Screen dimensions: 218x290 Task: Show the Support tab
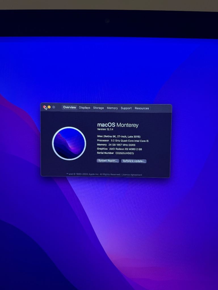point(126,108)
